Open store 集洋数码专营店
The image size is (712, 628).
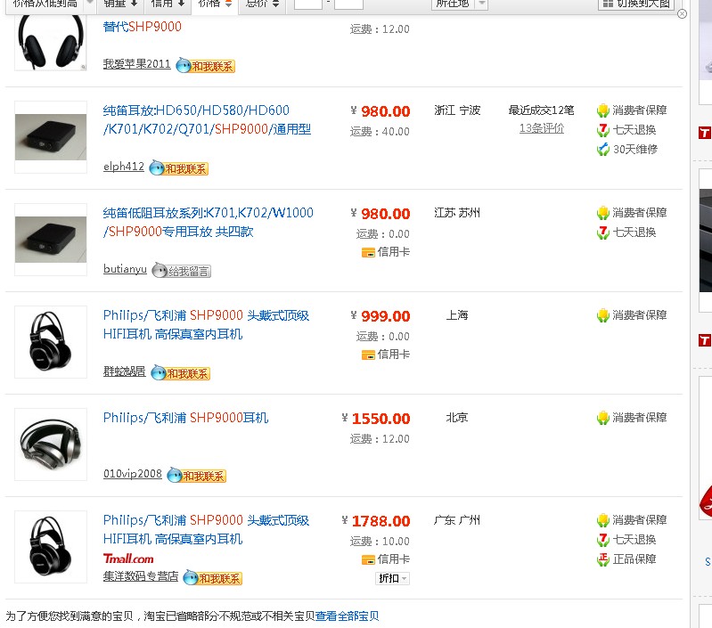[141, 576]
